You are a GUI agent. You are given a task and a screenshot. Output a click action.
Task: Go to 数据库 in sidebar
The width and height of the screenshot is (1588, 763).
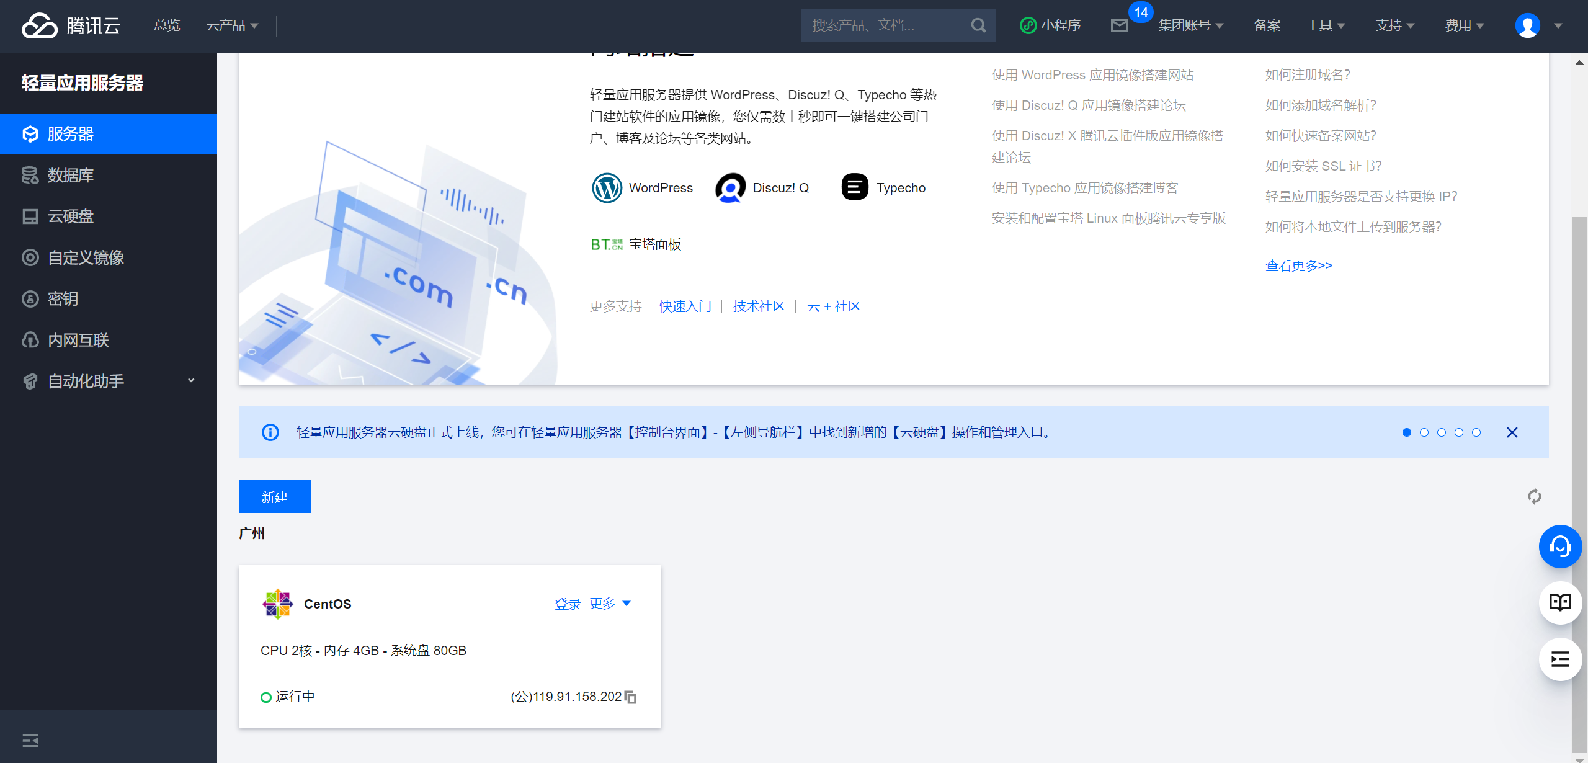(x=71, y=176)
